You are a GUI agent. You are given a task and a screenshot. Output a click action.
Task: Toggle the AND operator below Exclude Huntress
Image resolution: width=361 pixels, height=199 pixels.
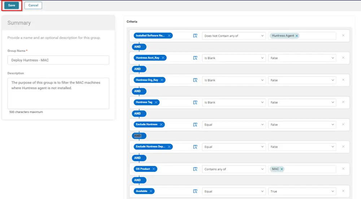point(139,136)
